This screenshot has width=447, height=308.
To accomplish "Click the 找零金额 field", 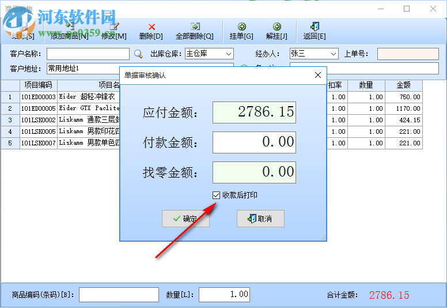I will (x=254, y=172).
